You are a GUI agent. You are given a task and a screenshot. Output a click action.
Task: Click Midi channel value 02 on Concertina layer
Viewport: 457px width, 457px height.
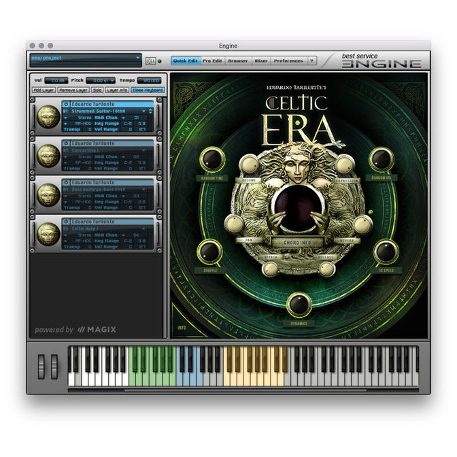tap(136, 157)
